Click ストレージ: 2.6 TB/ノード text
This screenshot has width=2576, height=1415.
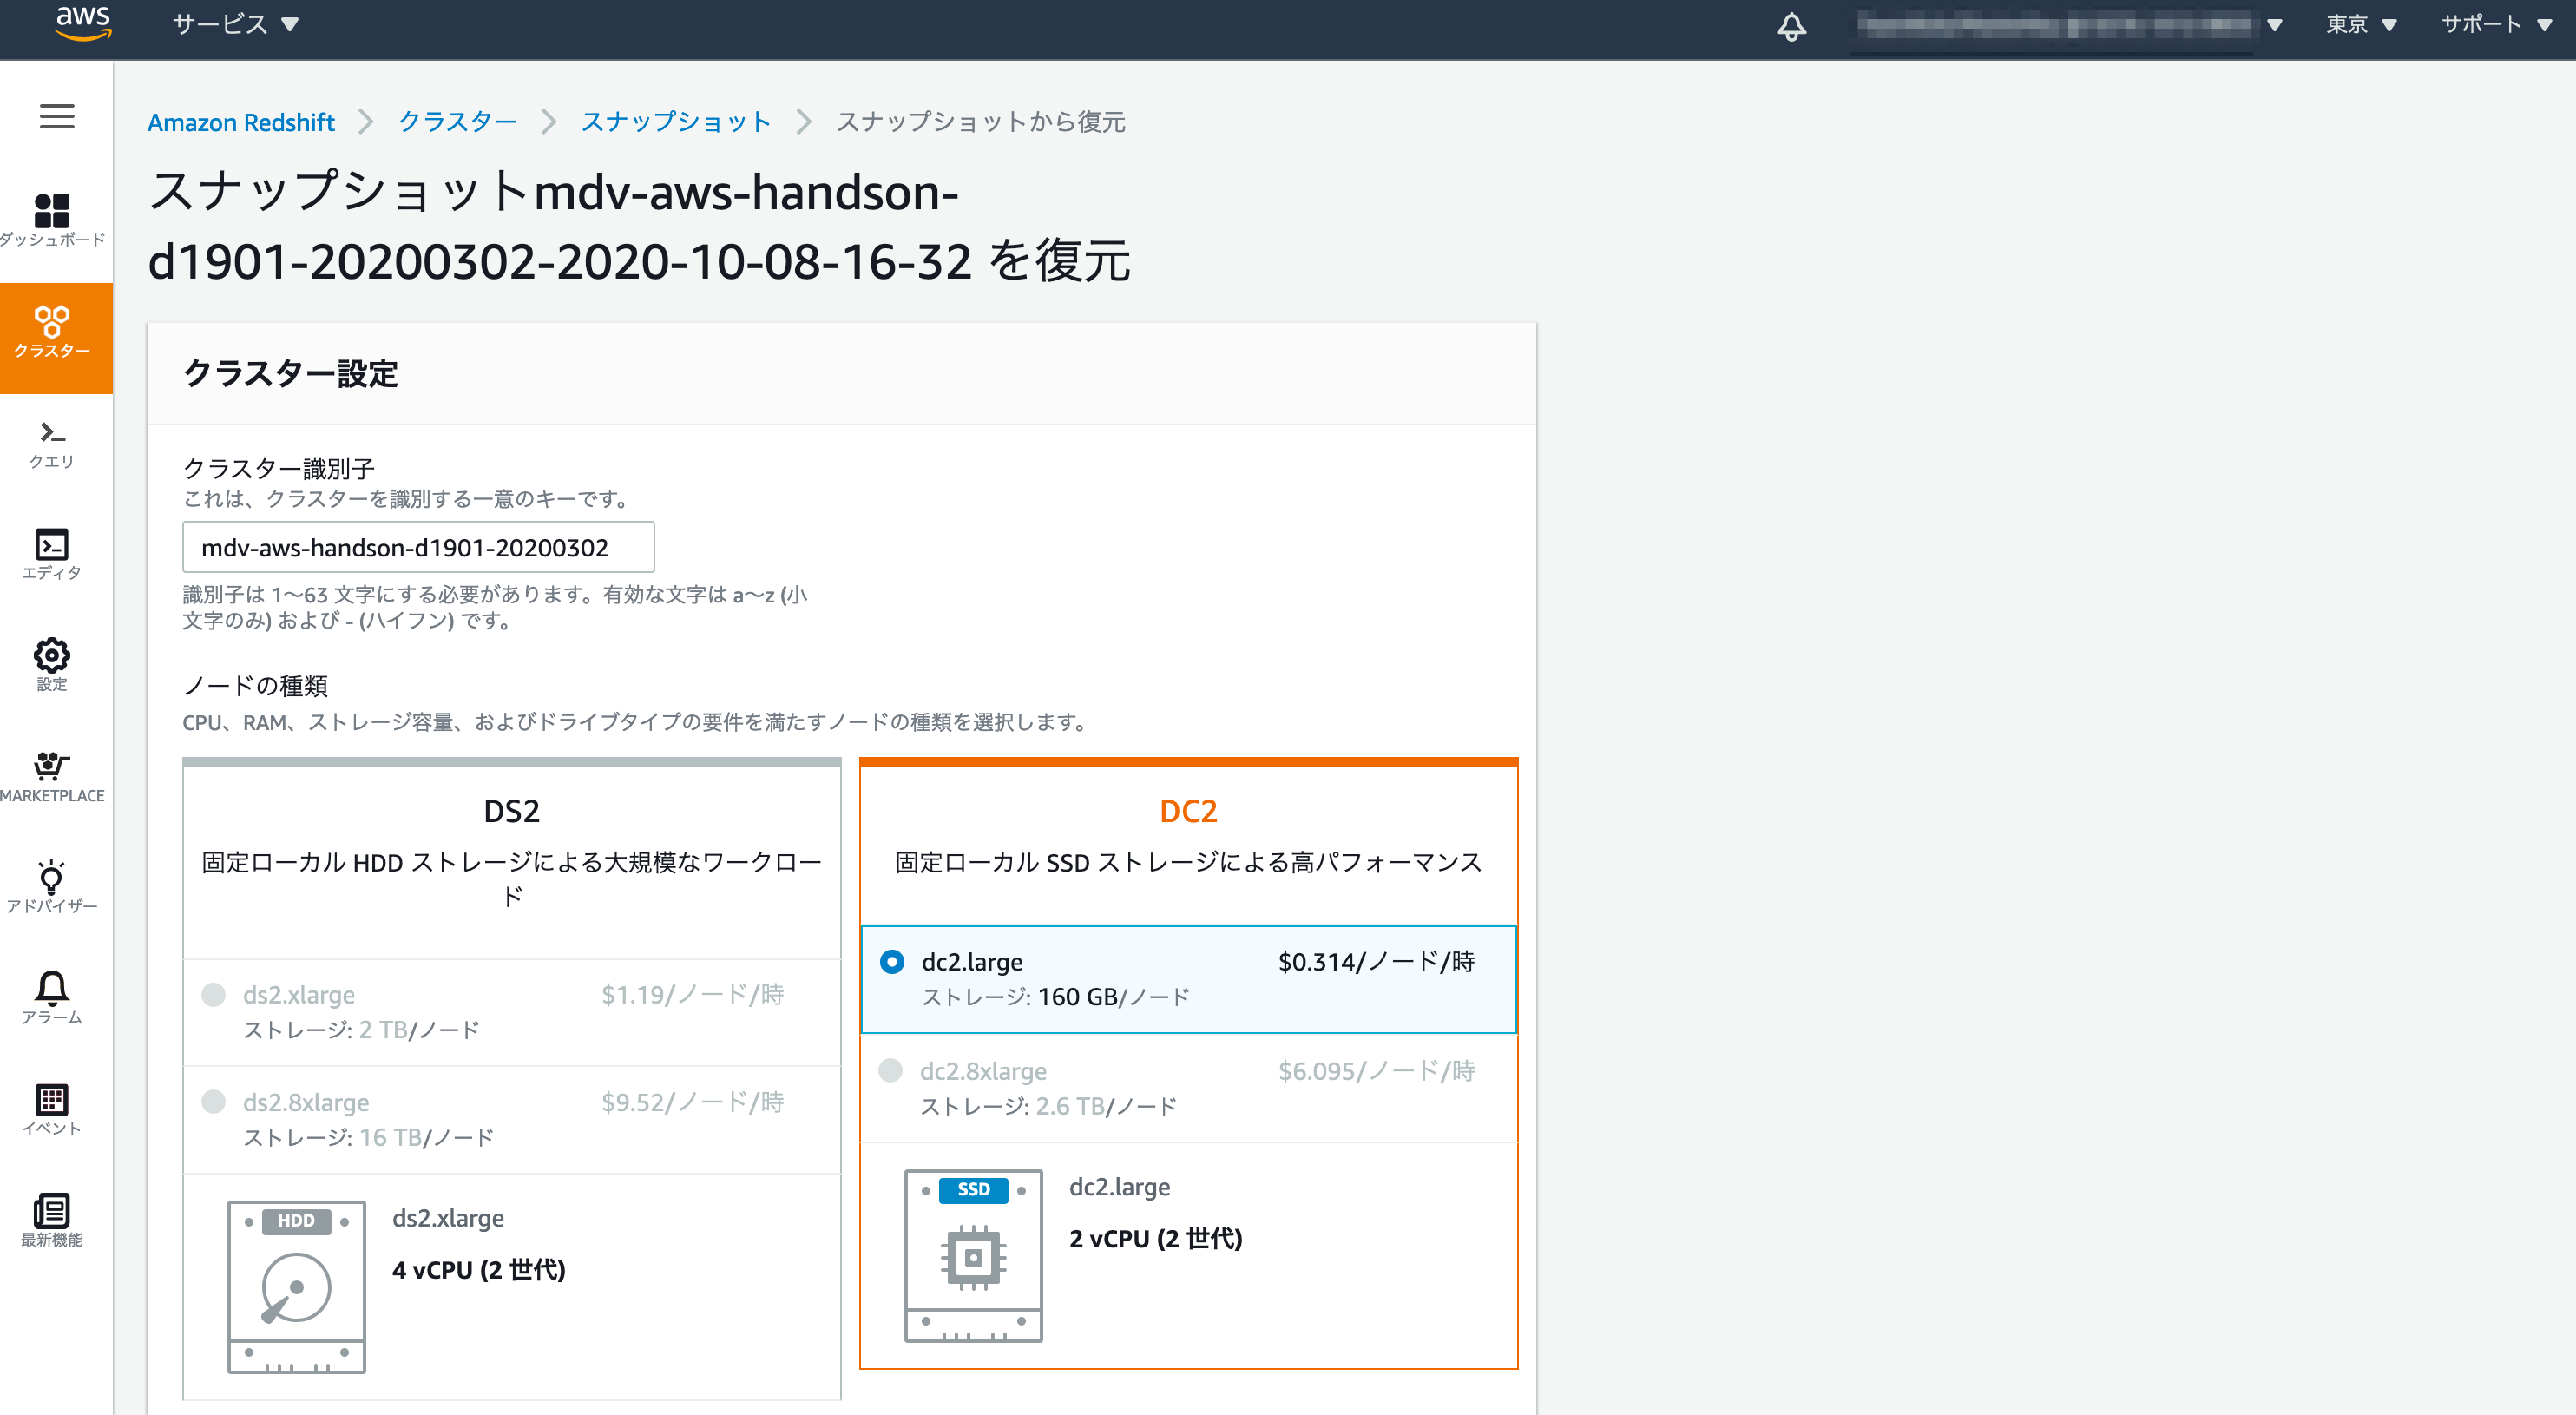click(1048, 1106)
